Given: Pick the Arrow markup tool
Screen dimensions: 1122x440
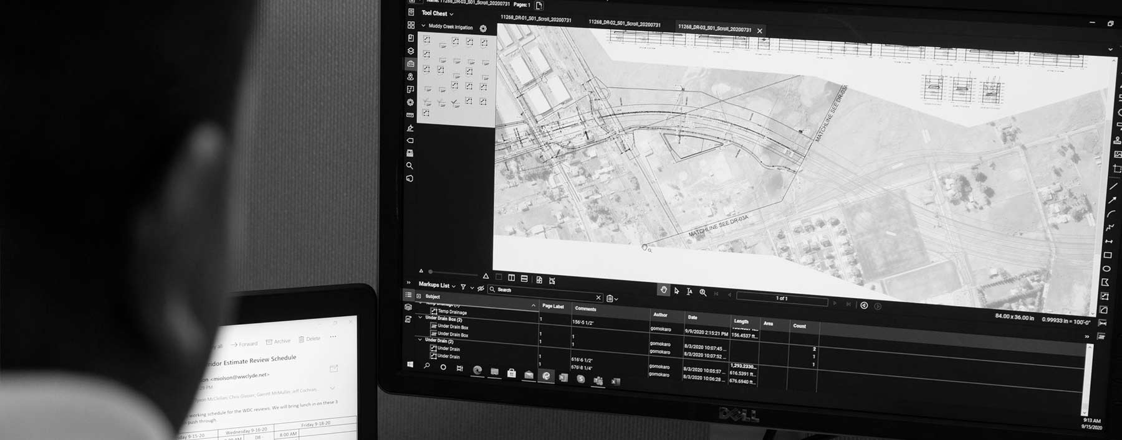Looking at the screenshot, I should 1112,200.
